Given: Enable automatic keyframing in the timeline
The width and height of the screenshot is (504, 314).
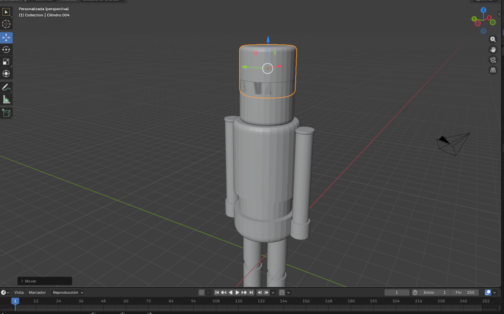Looking at the screenshot, I should [201, 292].
